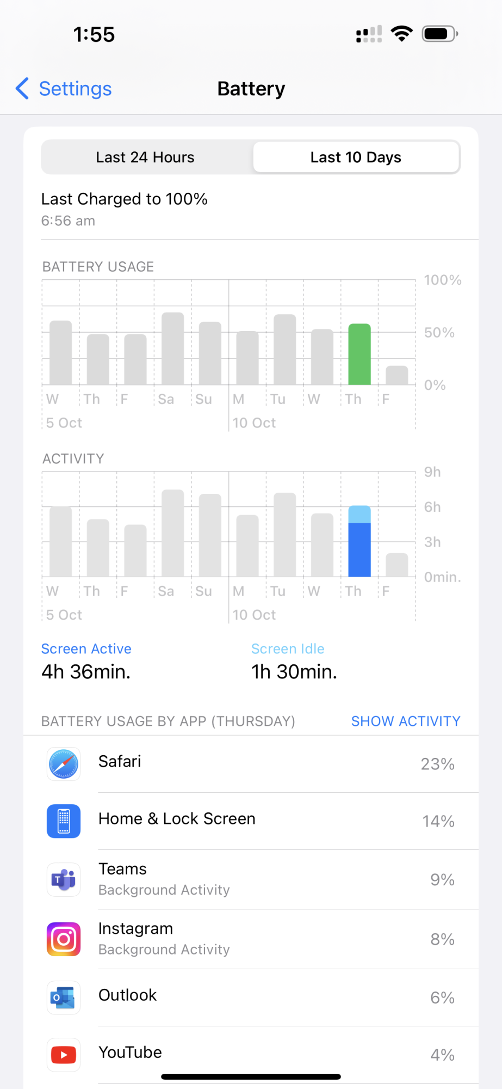Select the Last 10 Days tab

(x=356, y=157)
